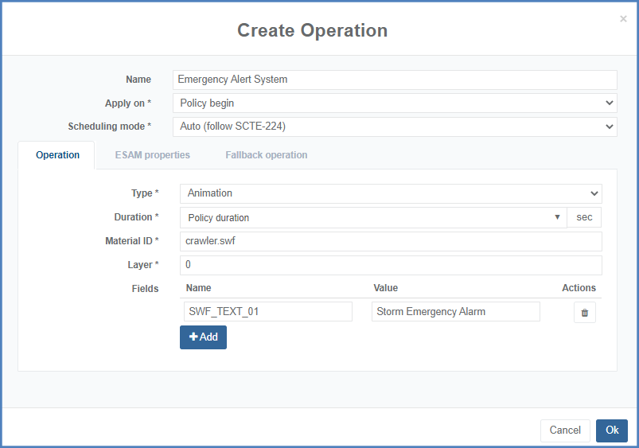This screenshot has height=448, width=639.
Task: Edit the field name SWF_TEXT_01
Action: point(267,312)
